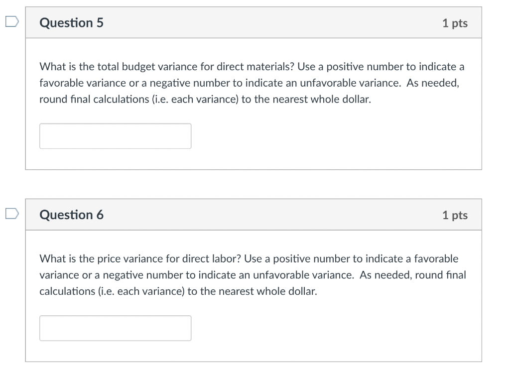Click the "Question 5" heading
This screenshot has width=510, height=376.
(72, 23)
